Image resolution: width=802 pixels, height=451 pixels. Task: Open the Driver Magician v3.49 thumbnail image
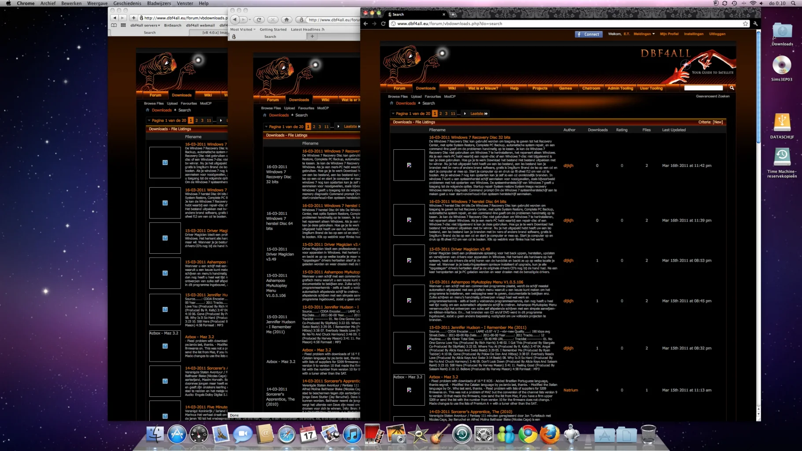[409, 260]
